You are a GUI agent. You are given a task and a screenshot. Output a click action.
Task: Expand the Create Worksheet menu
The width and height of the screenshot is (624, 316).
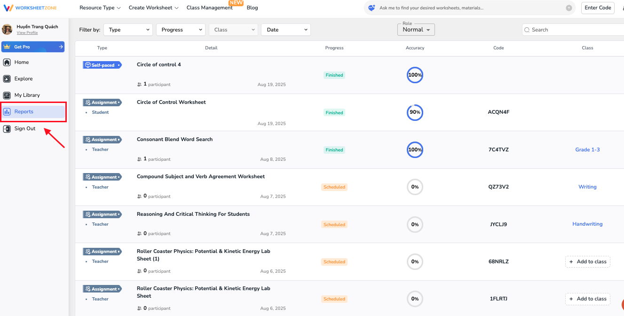[x=154, y=8]
